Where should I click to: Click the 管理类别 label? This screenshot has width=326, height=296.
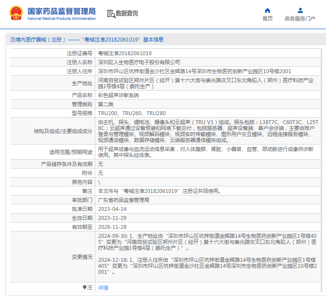pyautogui.click(x=82, y=104)
